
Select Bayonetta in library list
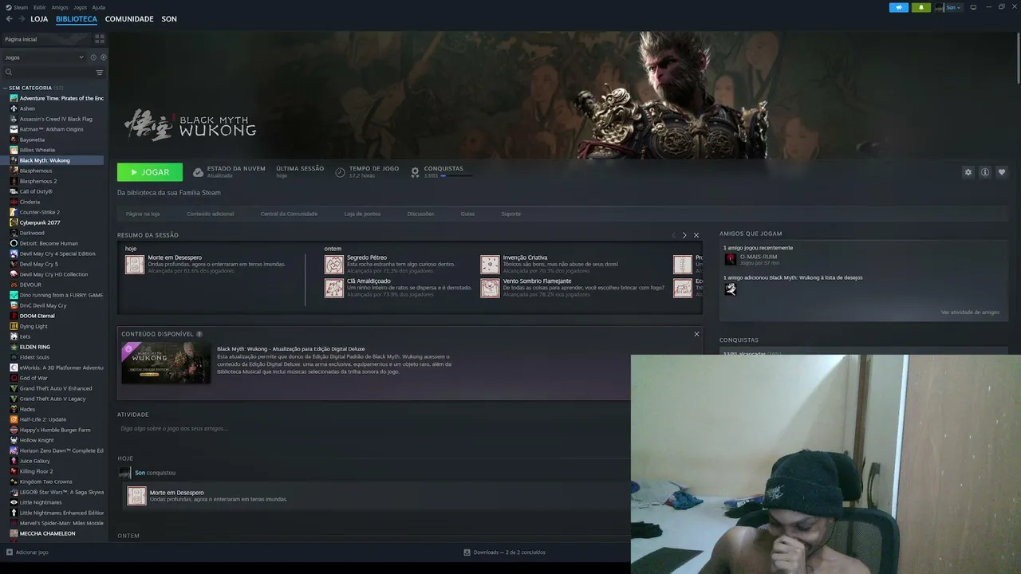pos(32,140)
